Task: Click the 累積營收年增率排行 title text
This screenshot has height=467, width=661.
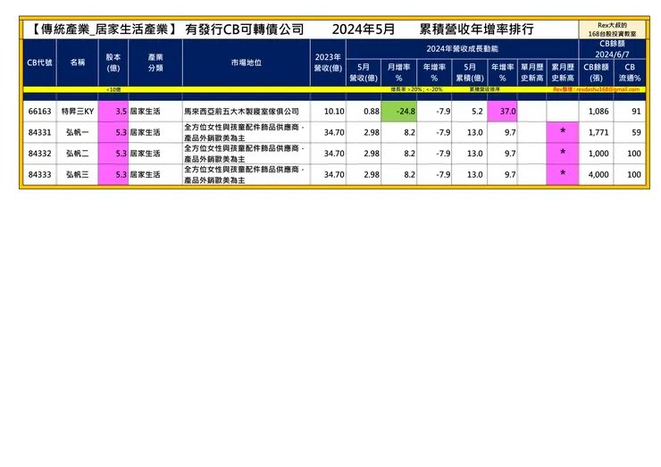Action: point(477,29)
